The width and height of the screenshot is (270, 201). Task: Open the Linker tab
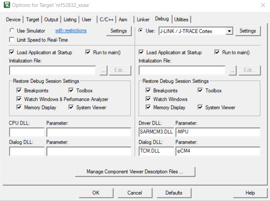coord(143,19)
